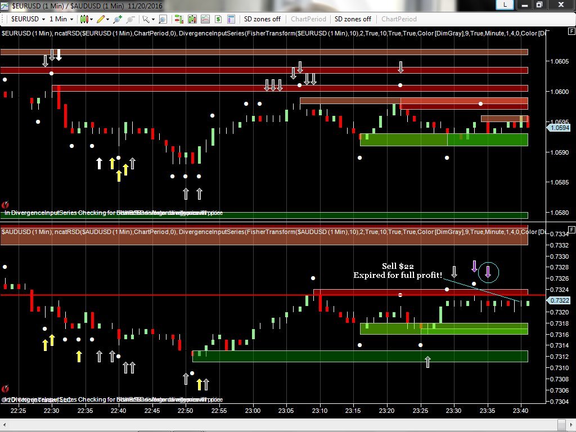Click the 1.0605 price axis label
The height and width of the screenshot is (432, 576).
click(x=560, y=61)
